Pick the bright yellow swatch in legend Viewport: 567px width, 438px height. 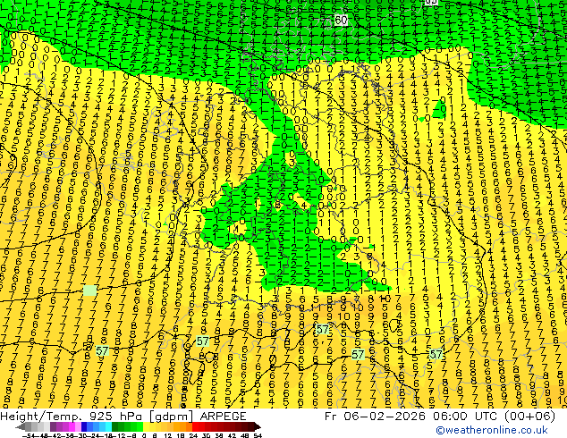pos(146,427)
